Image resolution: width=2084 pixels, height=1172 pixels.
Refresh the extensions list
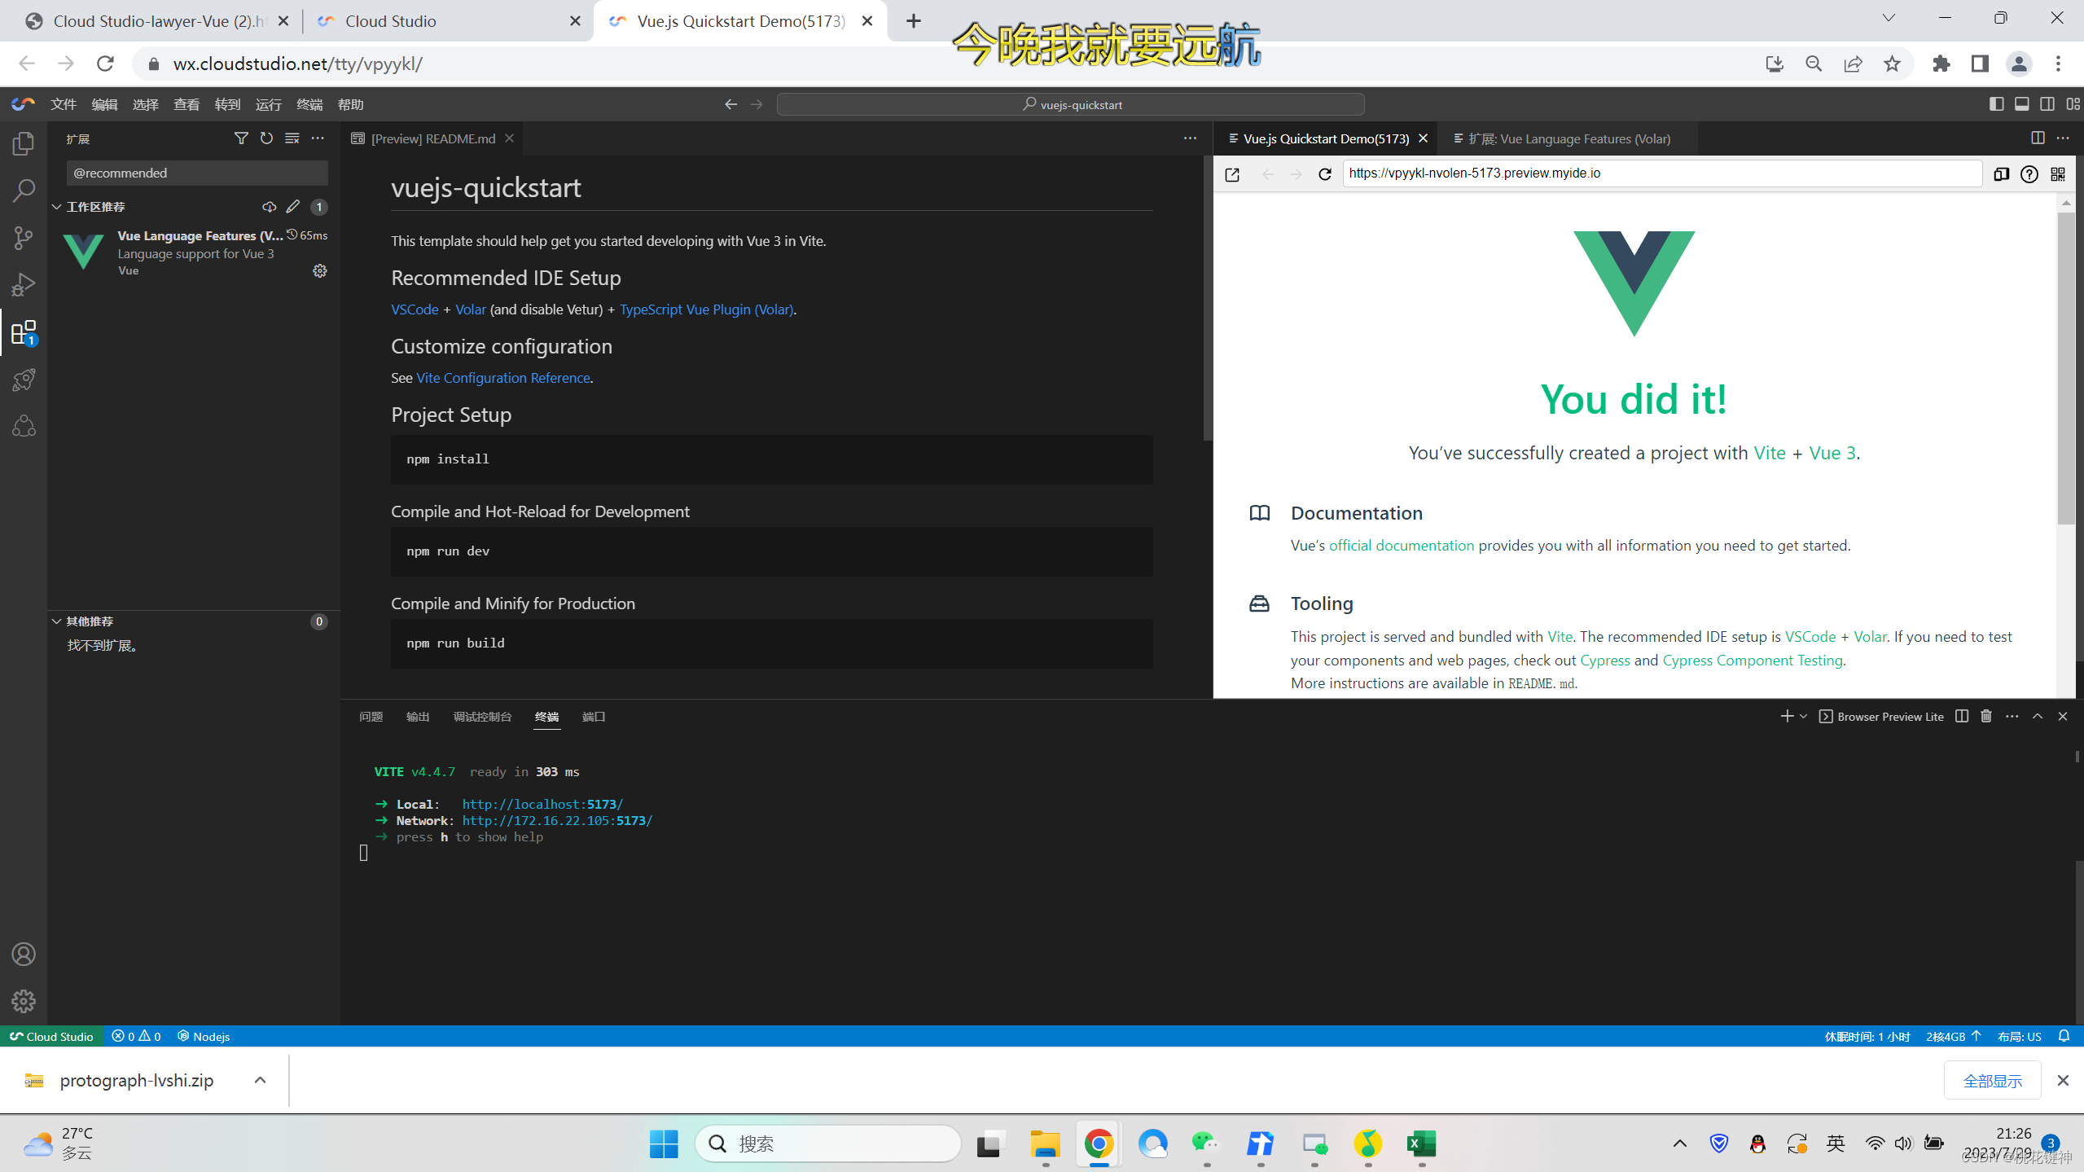(266, 138)
